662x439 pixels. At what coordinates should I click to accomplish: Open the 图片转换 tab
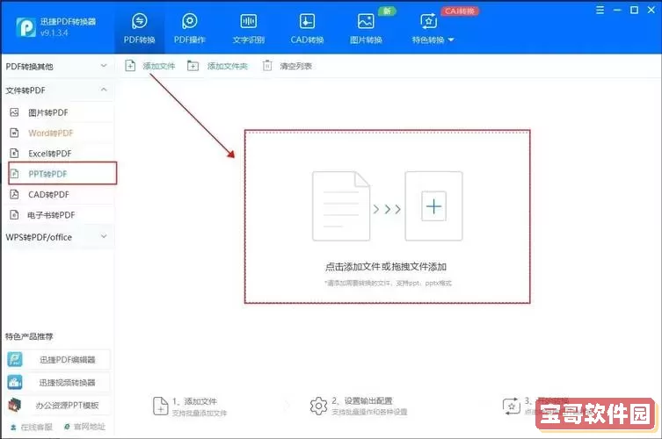point(366,29)
